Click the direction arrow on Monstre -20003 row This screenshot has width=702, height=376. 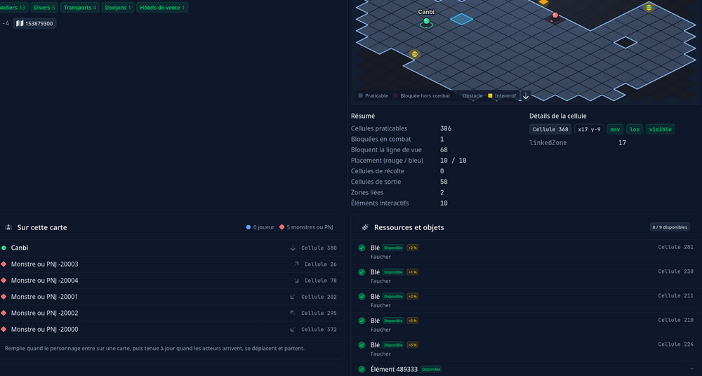point(296,264)
